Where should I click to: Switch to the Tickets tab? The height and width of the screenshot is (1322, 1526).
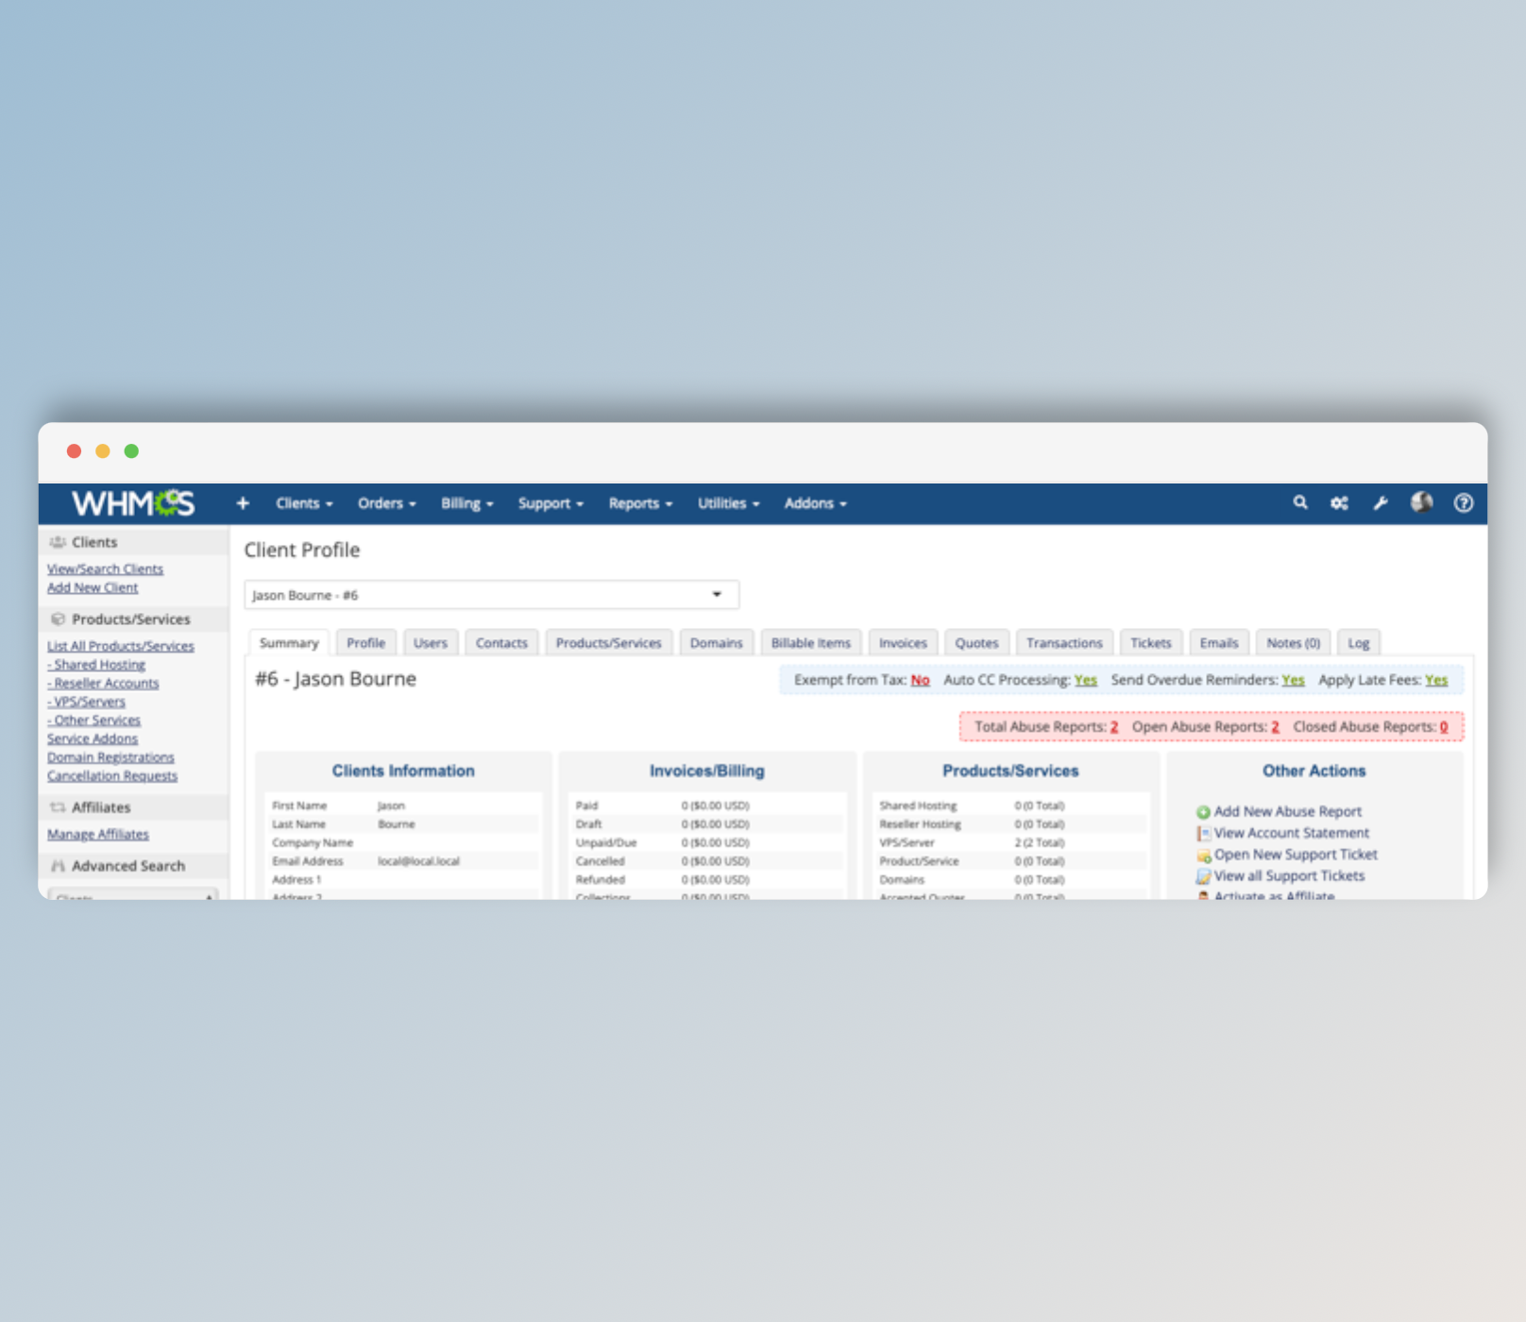(x=1151, y=643)
